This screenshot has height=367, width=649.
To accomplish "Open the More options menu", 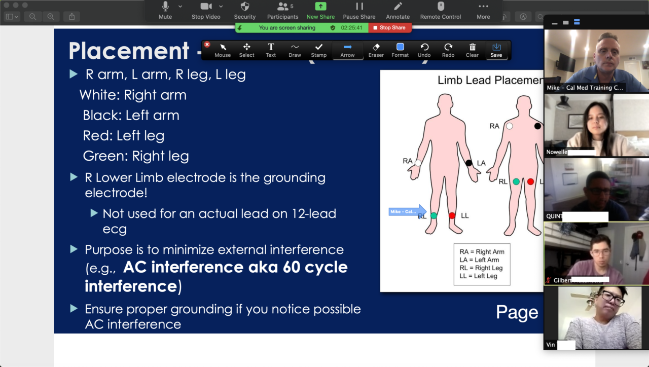I will pos(483,10).
